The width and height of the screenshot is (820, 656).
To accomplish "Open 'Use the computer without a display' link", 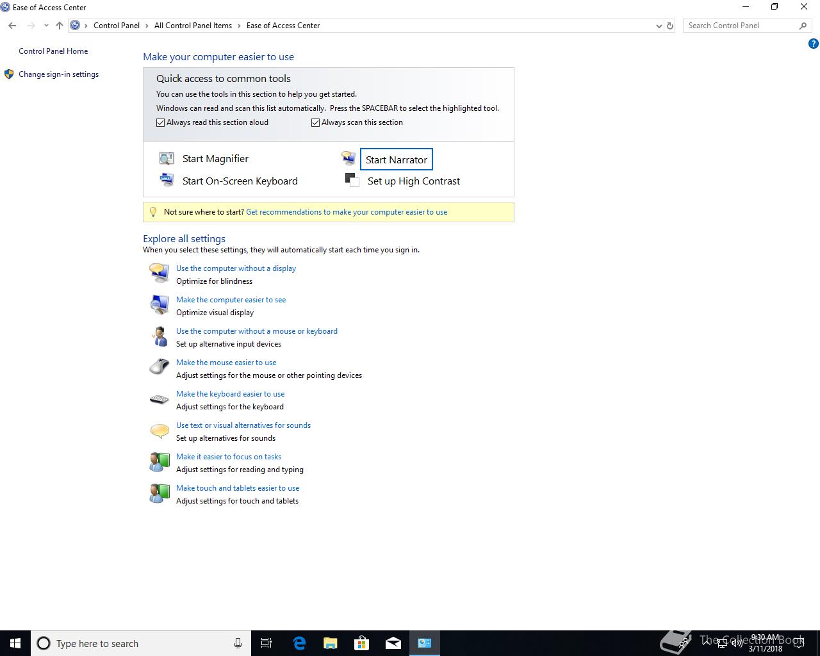I will tap(236, 268).
